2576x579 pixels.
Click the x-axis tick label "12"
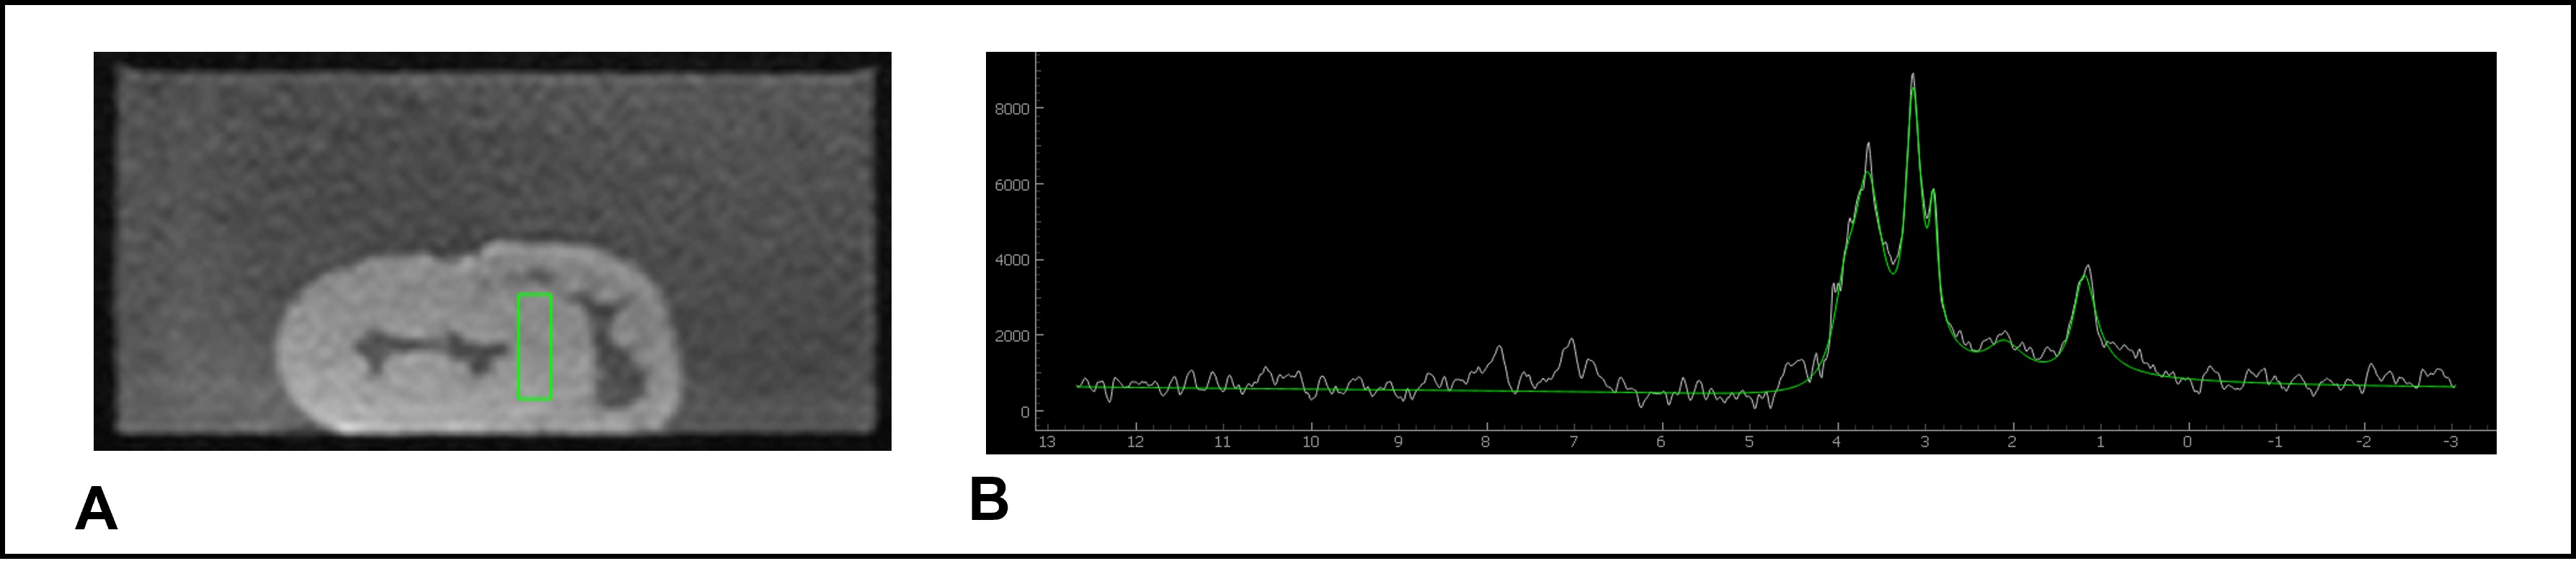(1135, 442)
